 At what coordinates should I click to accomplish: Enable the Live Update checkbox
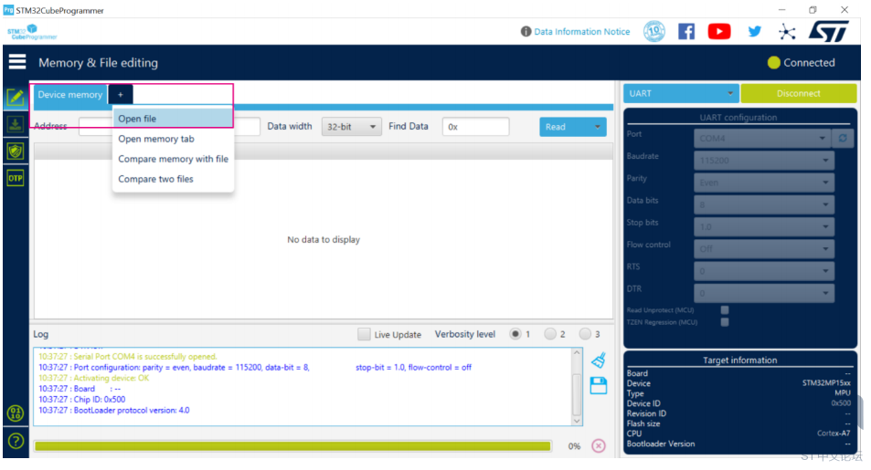(x=364, y=334)
